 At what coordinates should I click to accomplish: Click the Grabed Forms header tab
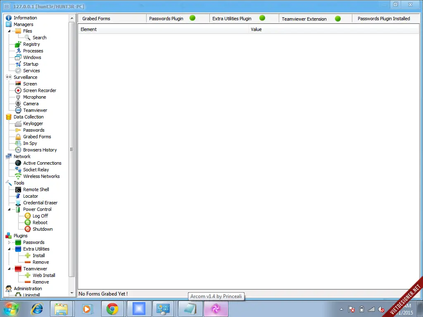(x=96, y=19)
